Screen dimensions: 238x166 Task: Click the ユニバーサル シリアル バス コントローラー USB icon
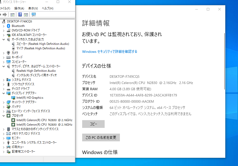[x=8, y=143]
